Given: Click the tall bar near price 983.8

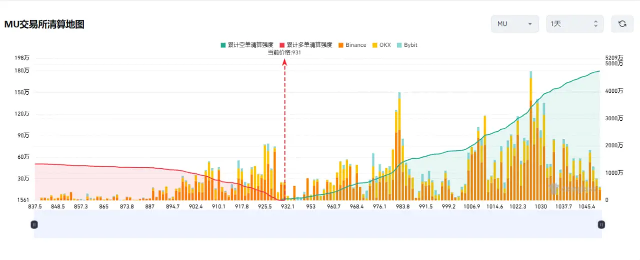Looking at the screenshot, I should click(399, 146).
